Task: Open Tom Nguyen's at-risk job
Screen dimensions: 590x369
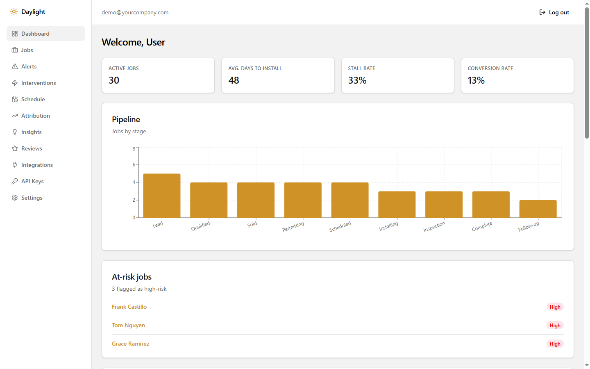Action: pyautogui.click(x=128, y=325)
